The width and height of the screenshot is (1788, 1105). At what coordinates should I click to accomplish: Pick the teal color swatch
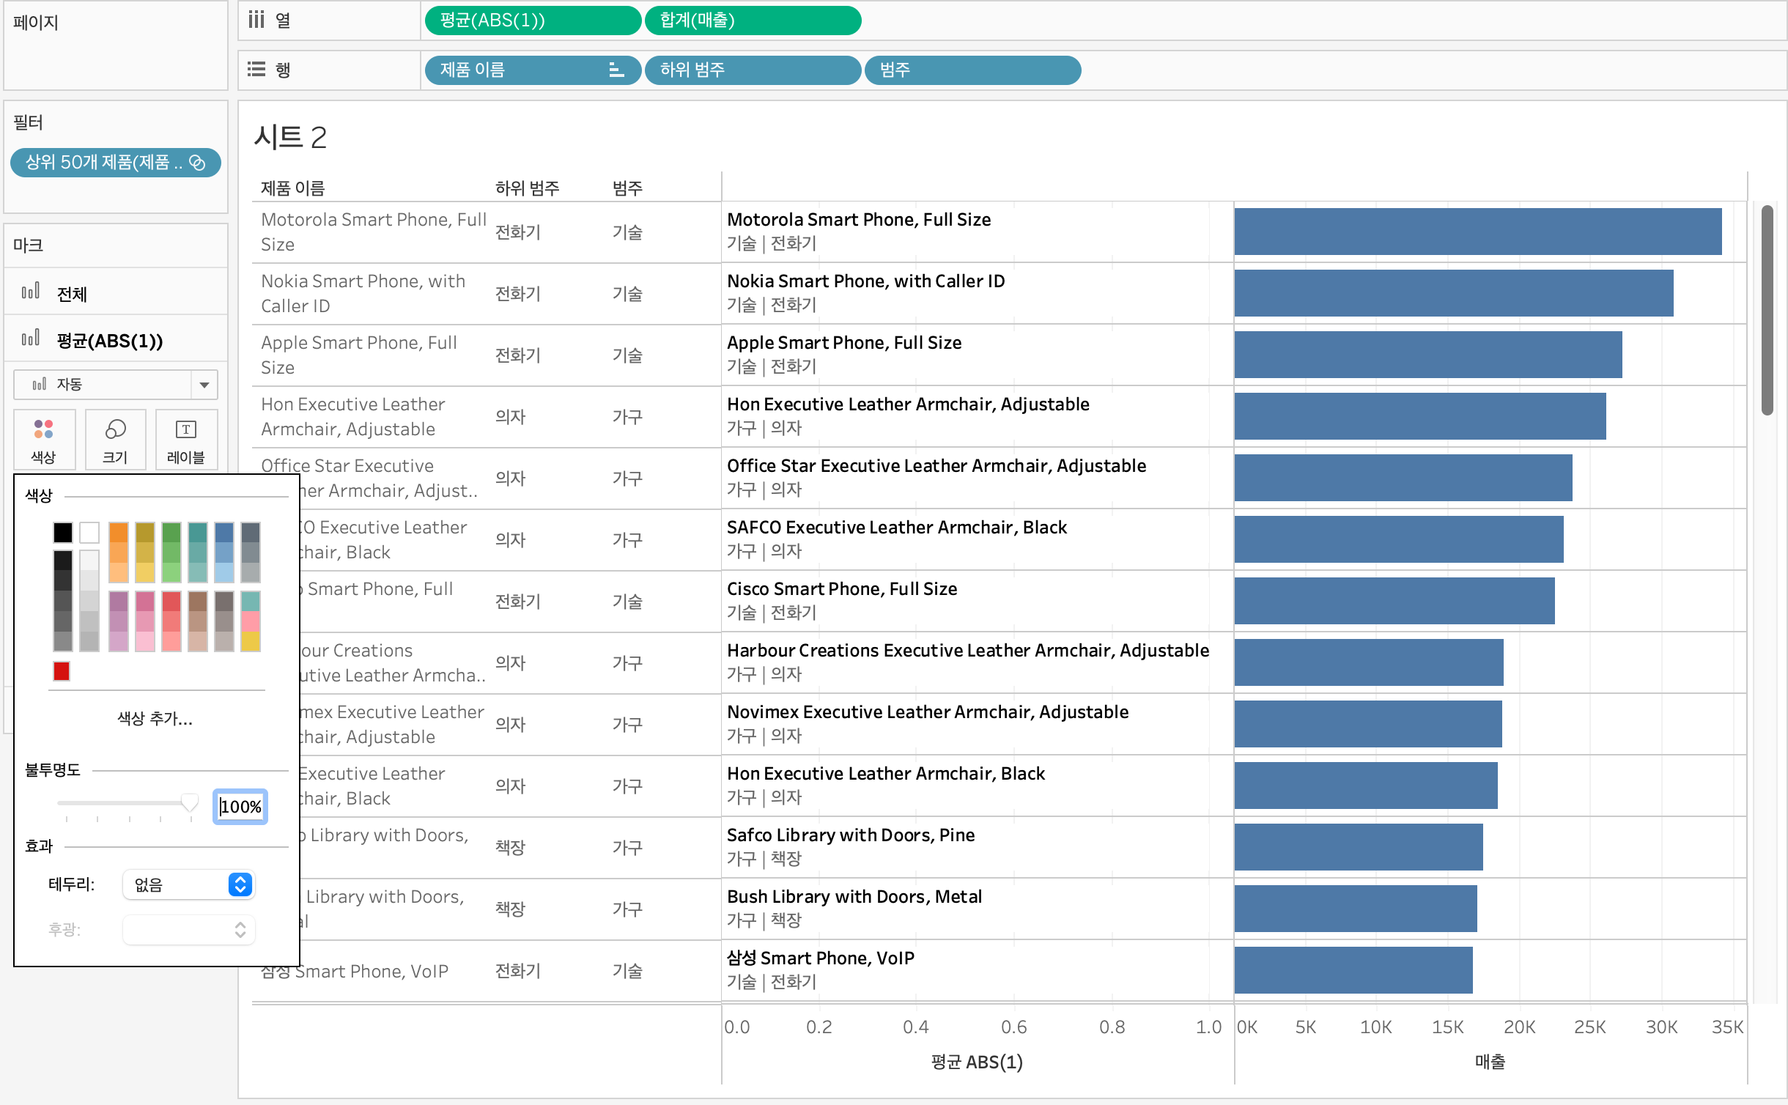click(x=198, y=533)
